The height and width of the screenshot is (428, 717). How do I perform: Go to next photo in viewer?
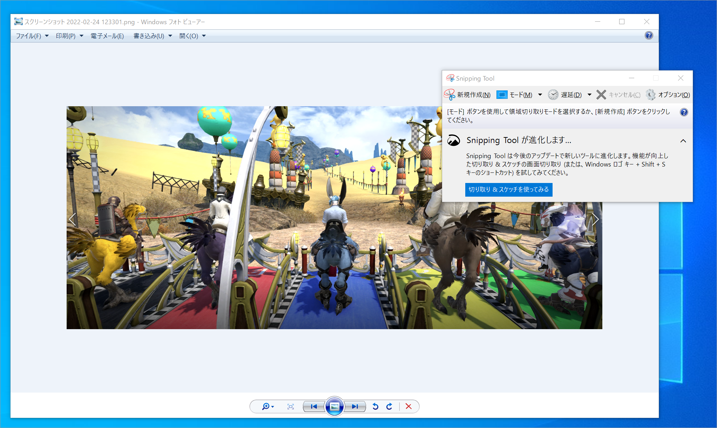pyautogui.click(x=355, y=406)
